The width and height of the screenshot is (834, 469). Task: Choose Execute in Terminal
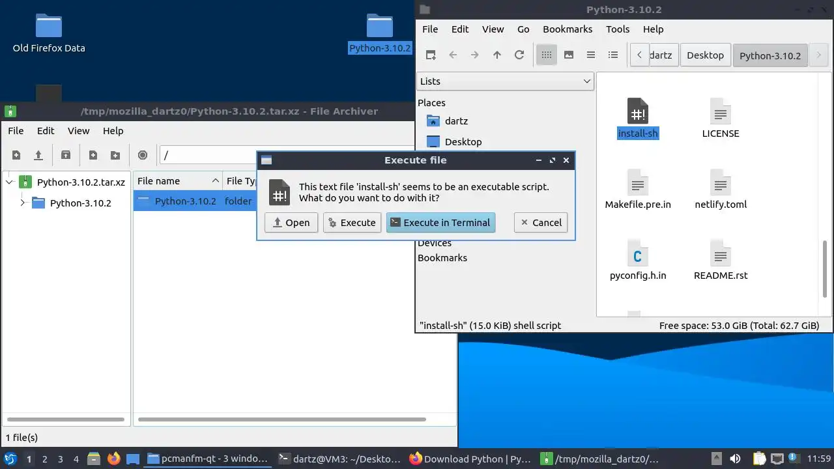(440, 223)
